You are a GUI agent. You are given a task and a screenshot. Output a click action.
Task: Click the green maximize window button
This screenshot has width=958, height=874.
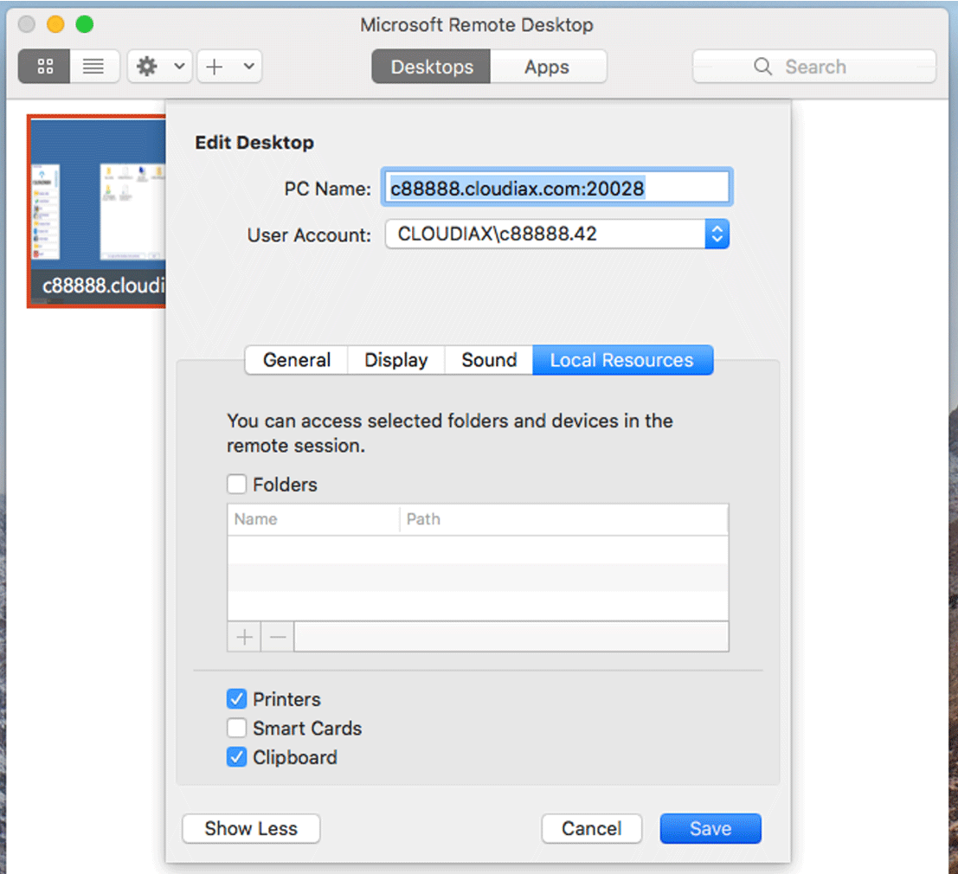click(84, 24)
